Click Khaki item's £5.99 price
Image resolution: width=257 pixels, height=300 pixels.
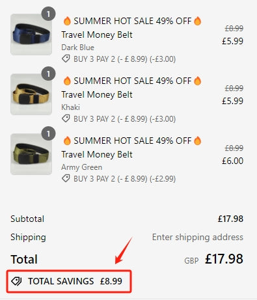click(232, 101)
